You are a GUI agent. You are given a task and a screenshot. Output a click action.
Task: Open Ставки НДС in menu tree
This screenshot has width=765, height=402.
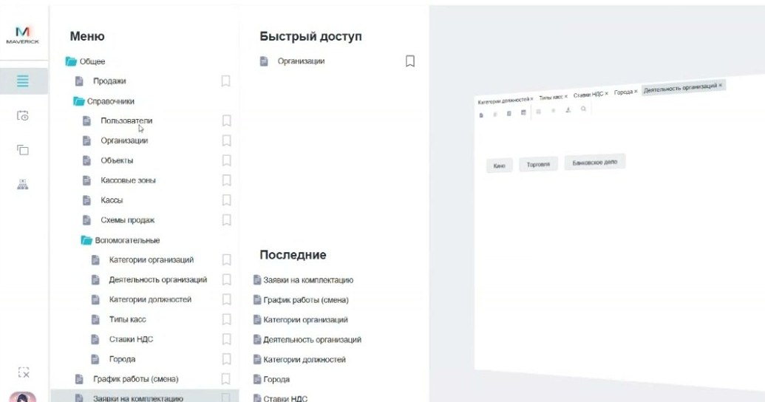click(x=131, y=339)
